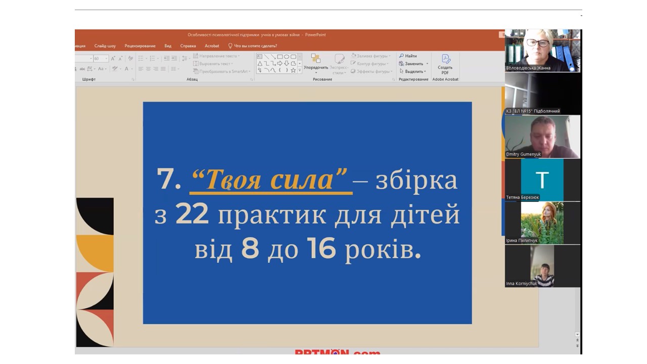Screen dimensions: 647x364
Task: Open the columns layout button
Action: 173,69
